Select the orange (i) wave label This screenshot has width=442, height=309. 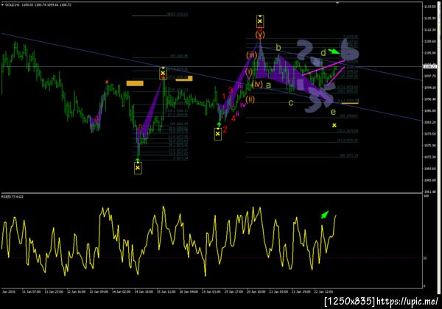(x=249, y=71)
